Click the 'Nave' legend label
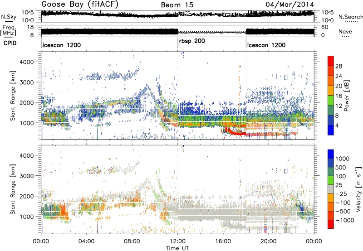Screen dimensions: 363x251 click(x=345, y=31)
